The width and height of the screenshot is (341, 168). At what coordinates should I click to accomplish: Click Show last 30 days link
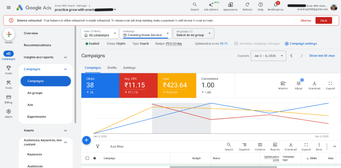pos(322,56)
